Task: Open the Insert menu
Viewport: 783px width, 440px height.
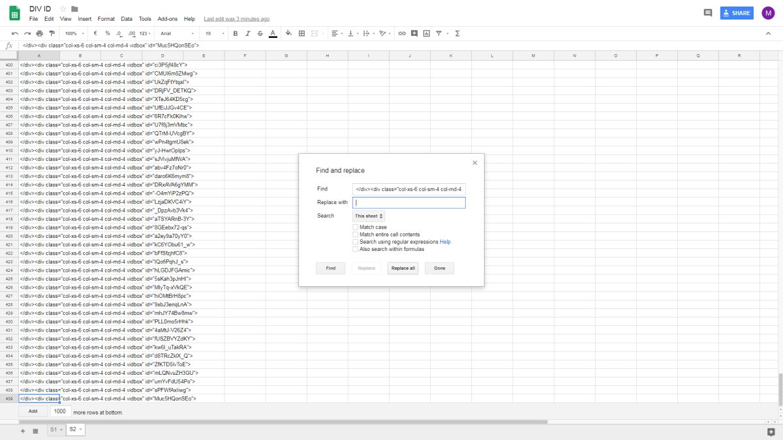Action: click(x=85, y=19)
